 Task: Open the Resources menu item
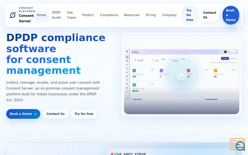132,15
